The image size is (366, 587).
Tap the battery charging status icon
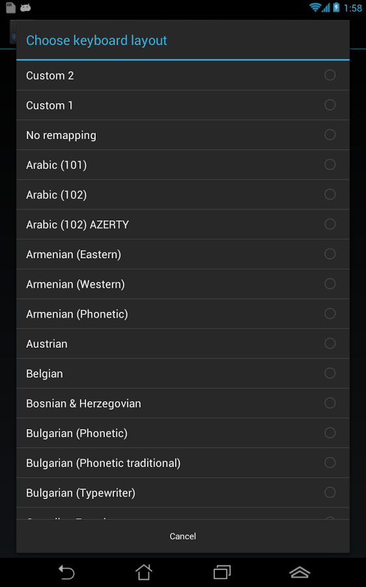tap(336, 7)
